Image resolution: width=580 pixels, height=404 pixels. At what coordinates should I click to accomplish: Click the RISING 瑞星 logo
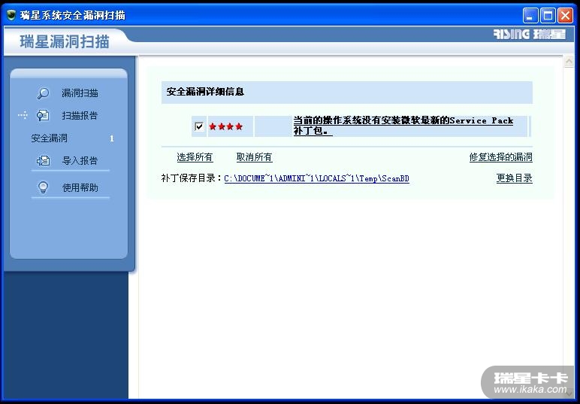pyautogui.click(x=530, y=35)
